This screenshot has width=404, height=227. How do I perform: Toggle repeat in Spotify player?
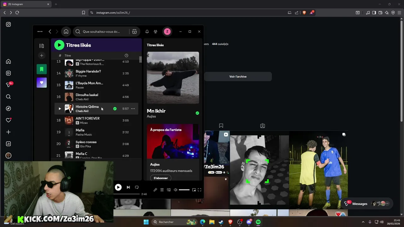tap(137, 187)
